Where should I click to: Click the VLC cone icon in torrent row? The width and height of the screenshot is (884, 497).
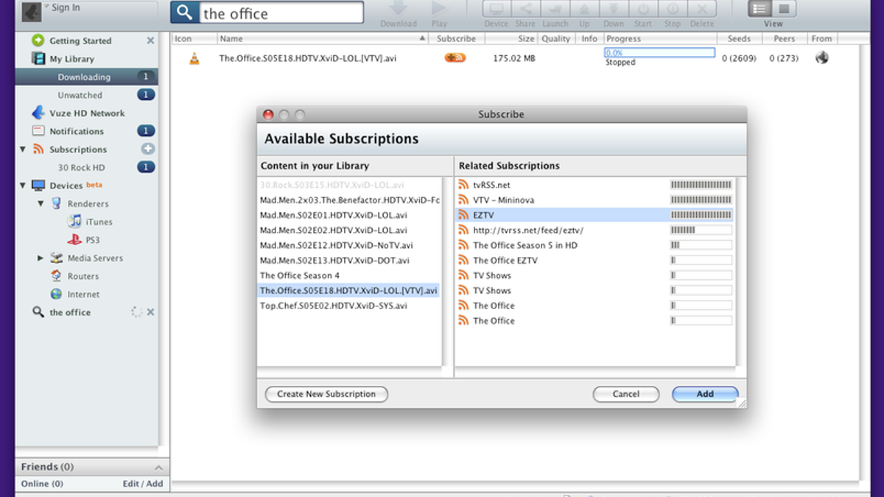point(194,58)
